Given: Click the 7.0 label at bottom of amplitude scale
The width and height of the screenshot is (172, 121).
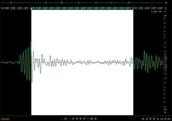Looking at the screenshot, I should [x=165, y=112].
